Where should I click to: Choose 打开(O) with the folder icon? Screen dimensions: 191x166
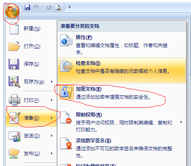[31, 46]
